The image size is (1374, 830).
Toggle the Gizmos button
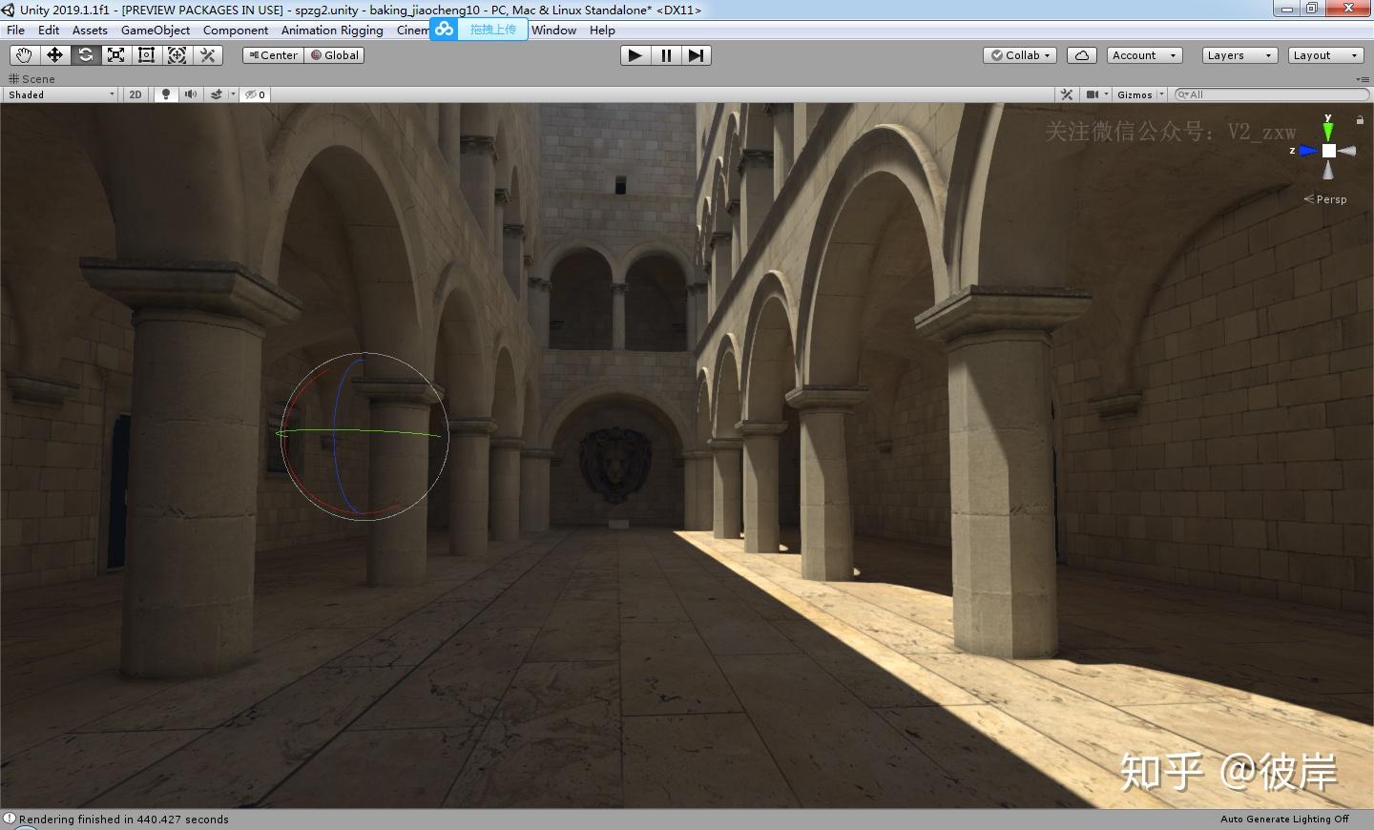[1135, 94]
